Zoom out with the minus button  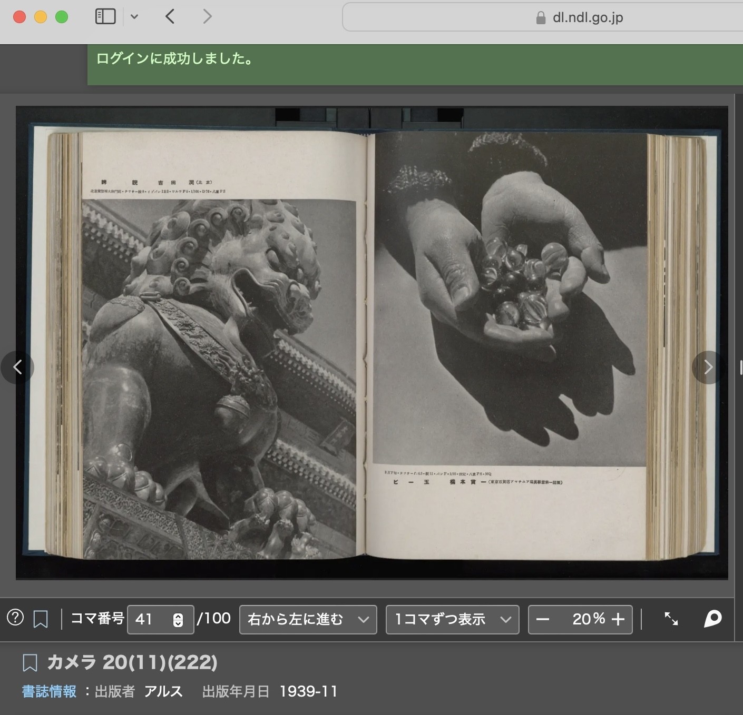tap(543, 619)
